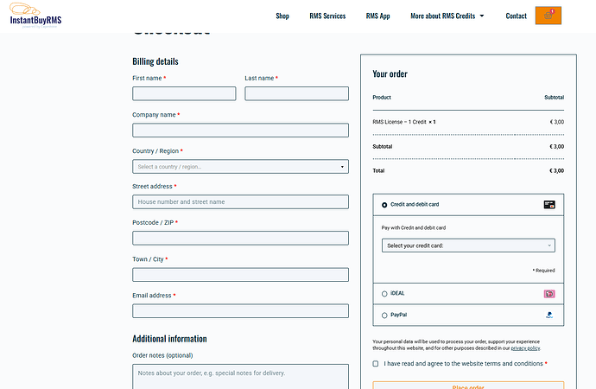The width and height of the screenshot is (596, 389).
Task: Click the Your order heading
Action: (390, 73)
